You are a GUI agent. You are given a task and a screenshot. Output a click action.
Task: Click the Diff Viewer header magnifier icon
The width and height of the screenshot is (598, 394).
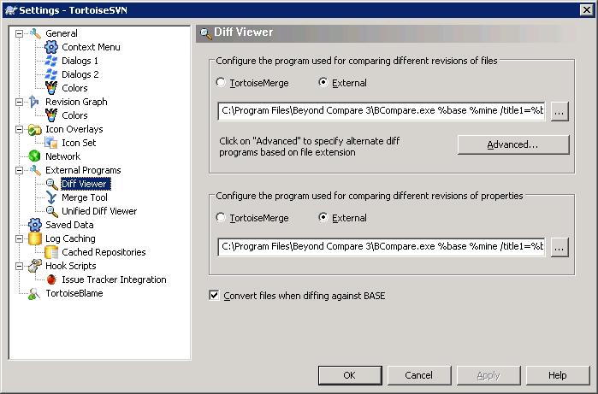pos(206,33)
